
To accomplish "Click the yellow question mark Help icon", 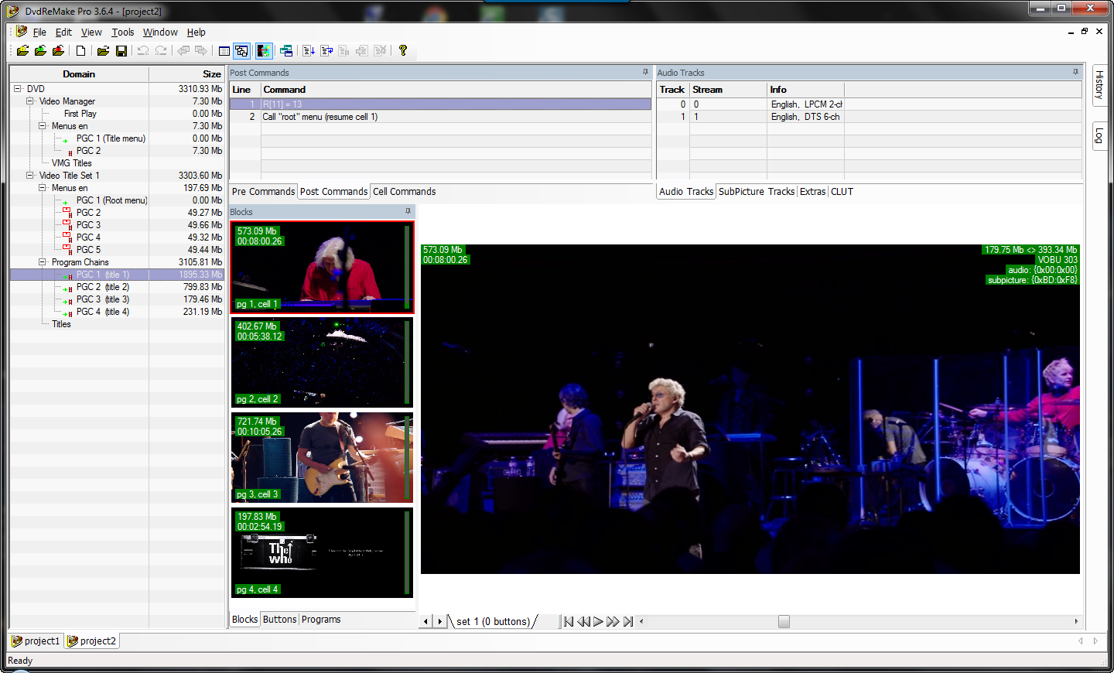I will (403, 51).
